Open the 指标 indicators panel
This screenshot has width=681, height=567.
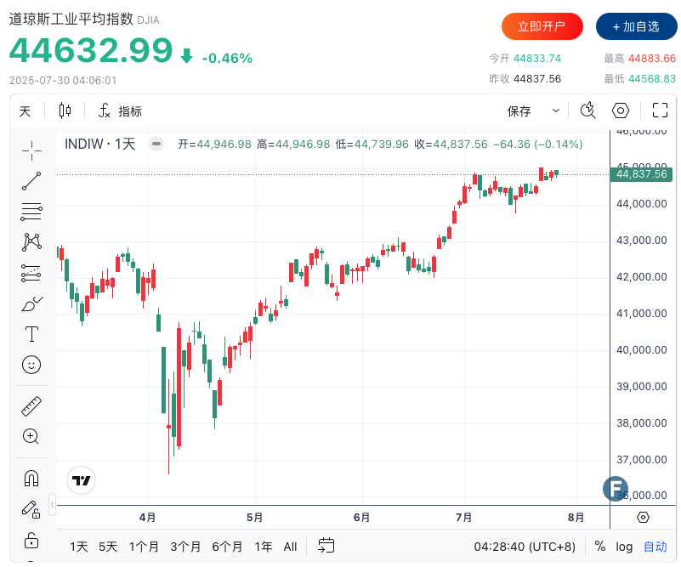(120, 111)
